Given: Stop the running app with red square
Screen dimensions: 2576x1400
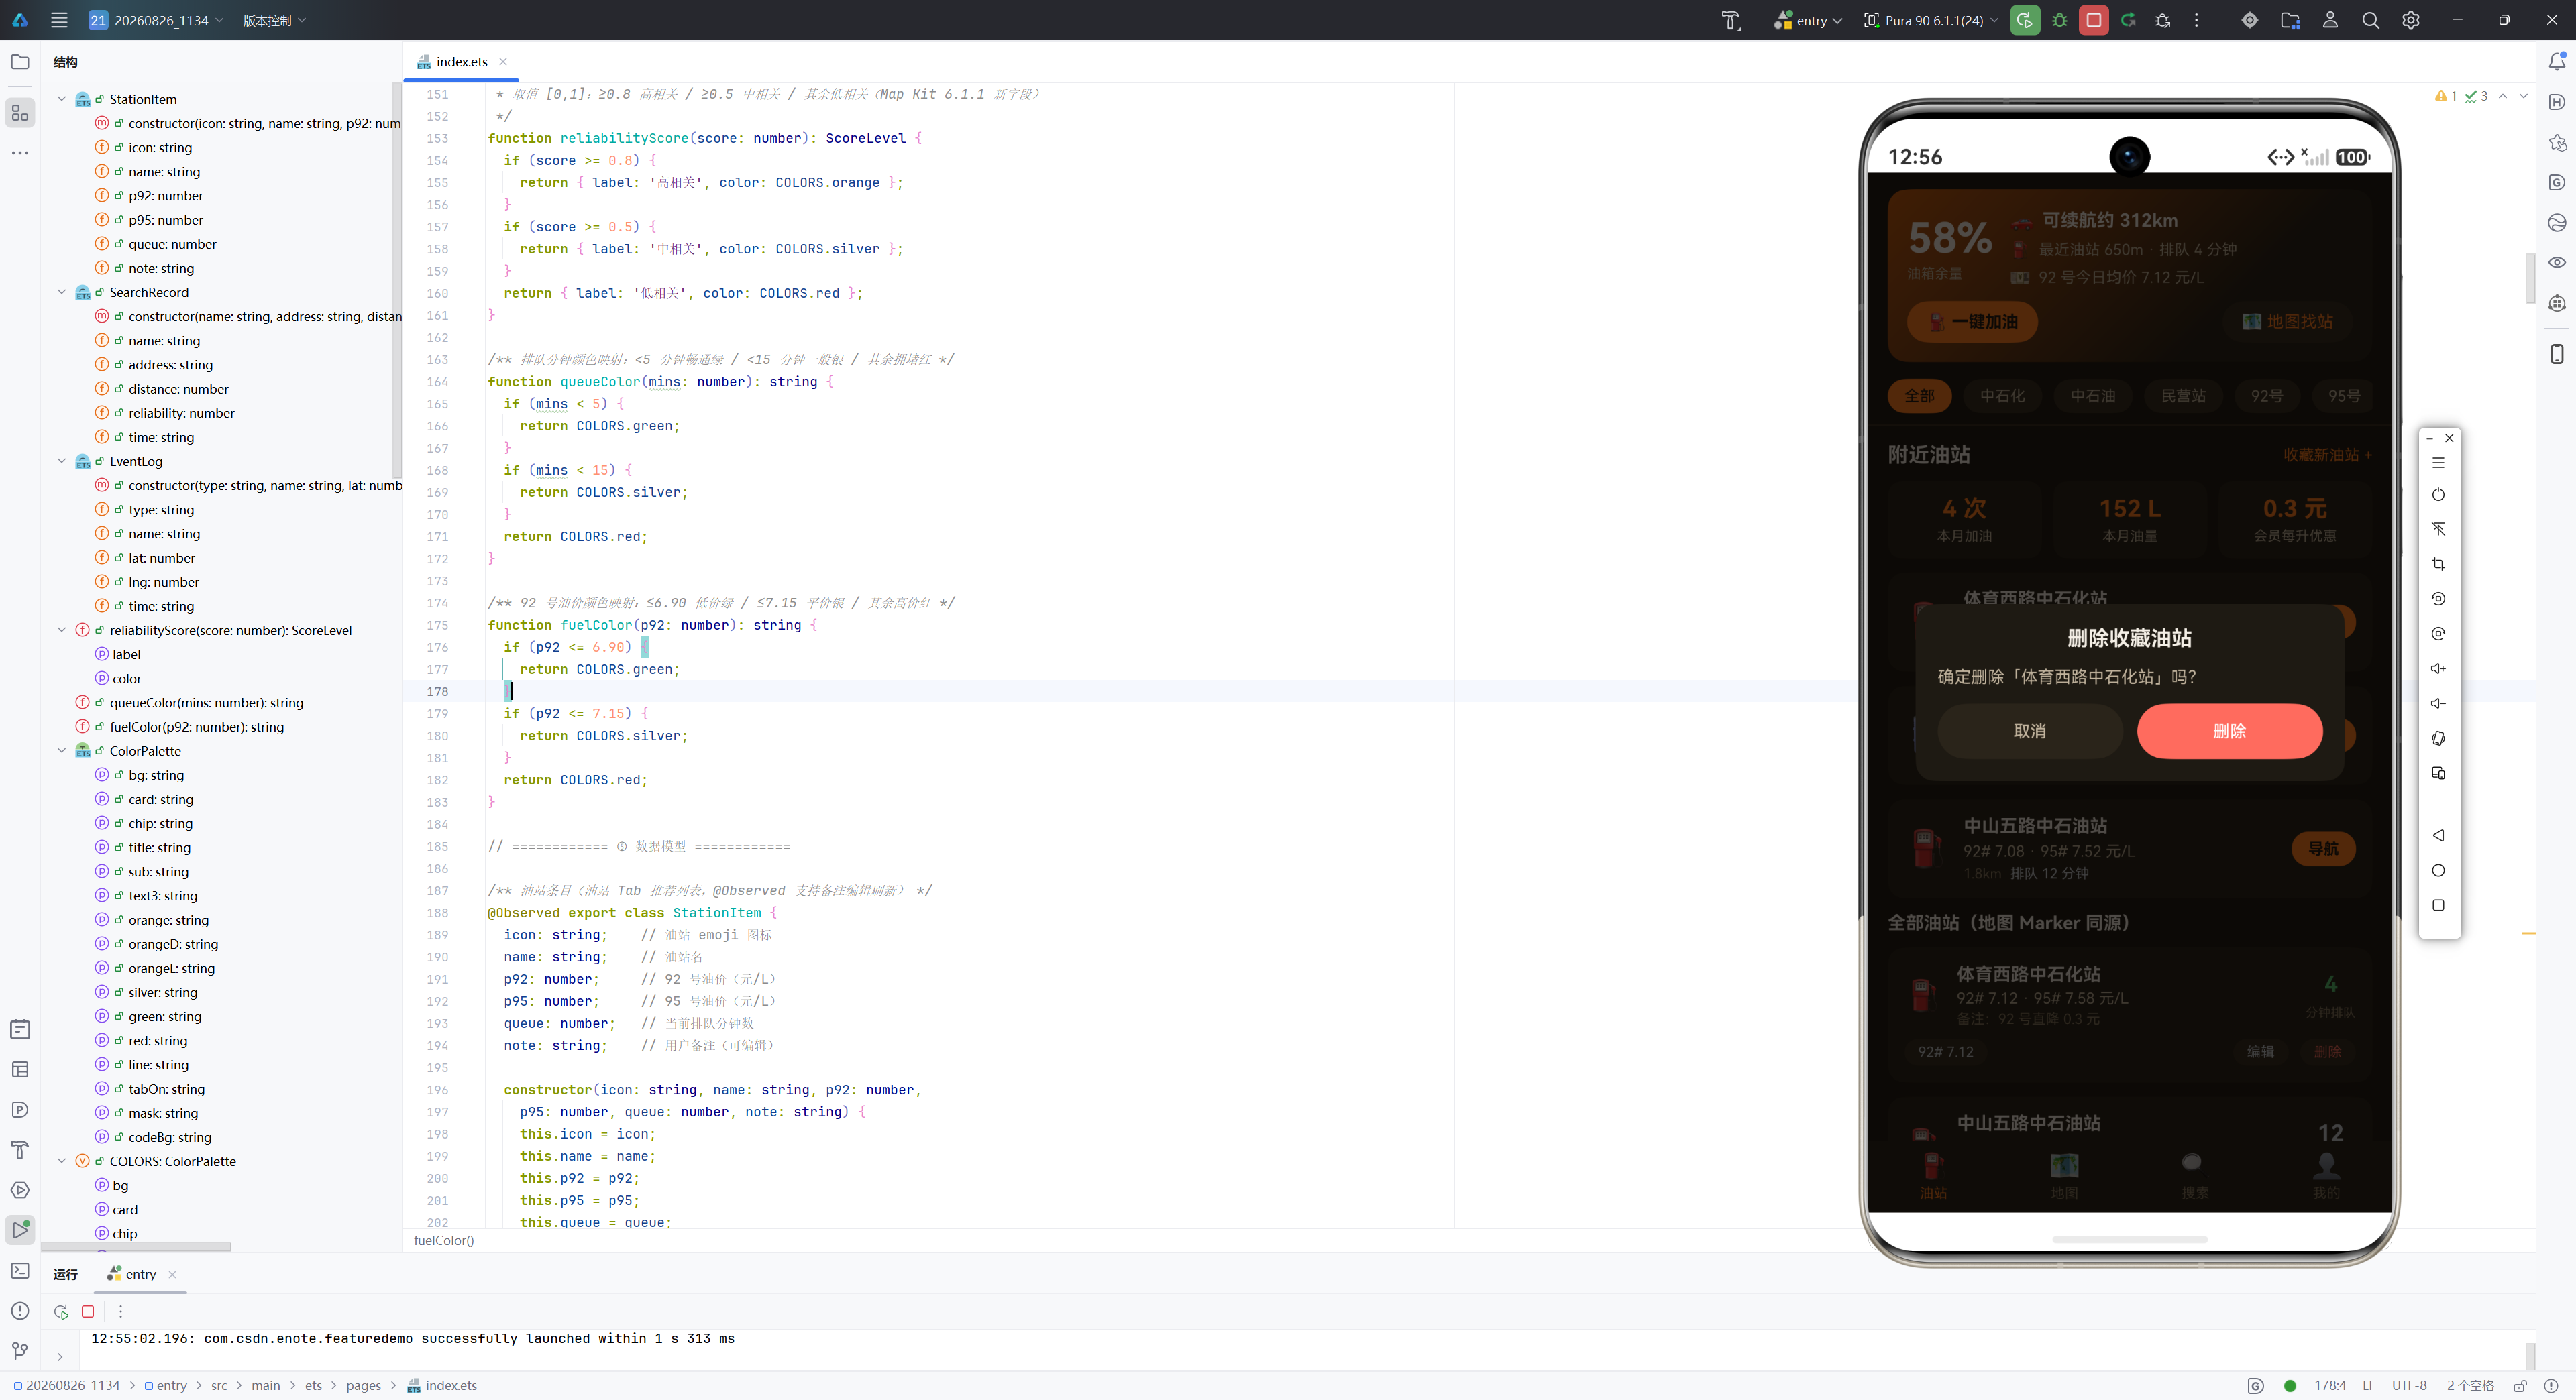Looking at the screenshot, I should tap(2093, 20).
